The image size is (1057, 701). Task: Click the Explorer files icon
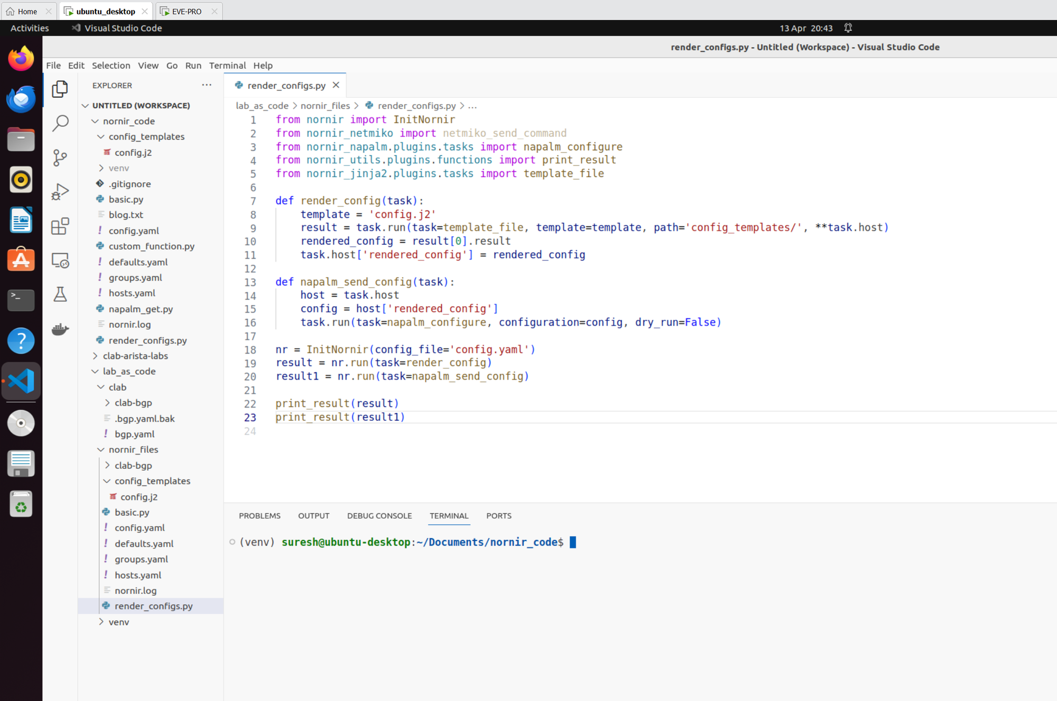click(x=60, y=89)
